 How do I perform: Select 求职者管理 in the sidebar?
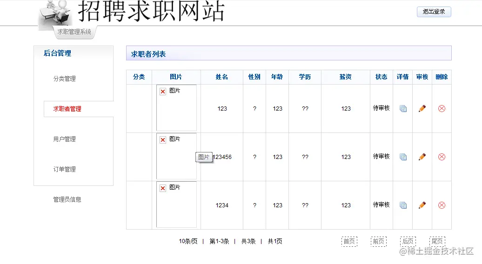click(67, 109)
